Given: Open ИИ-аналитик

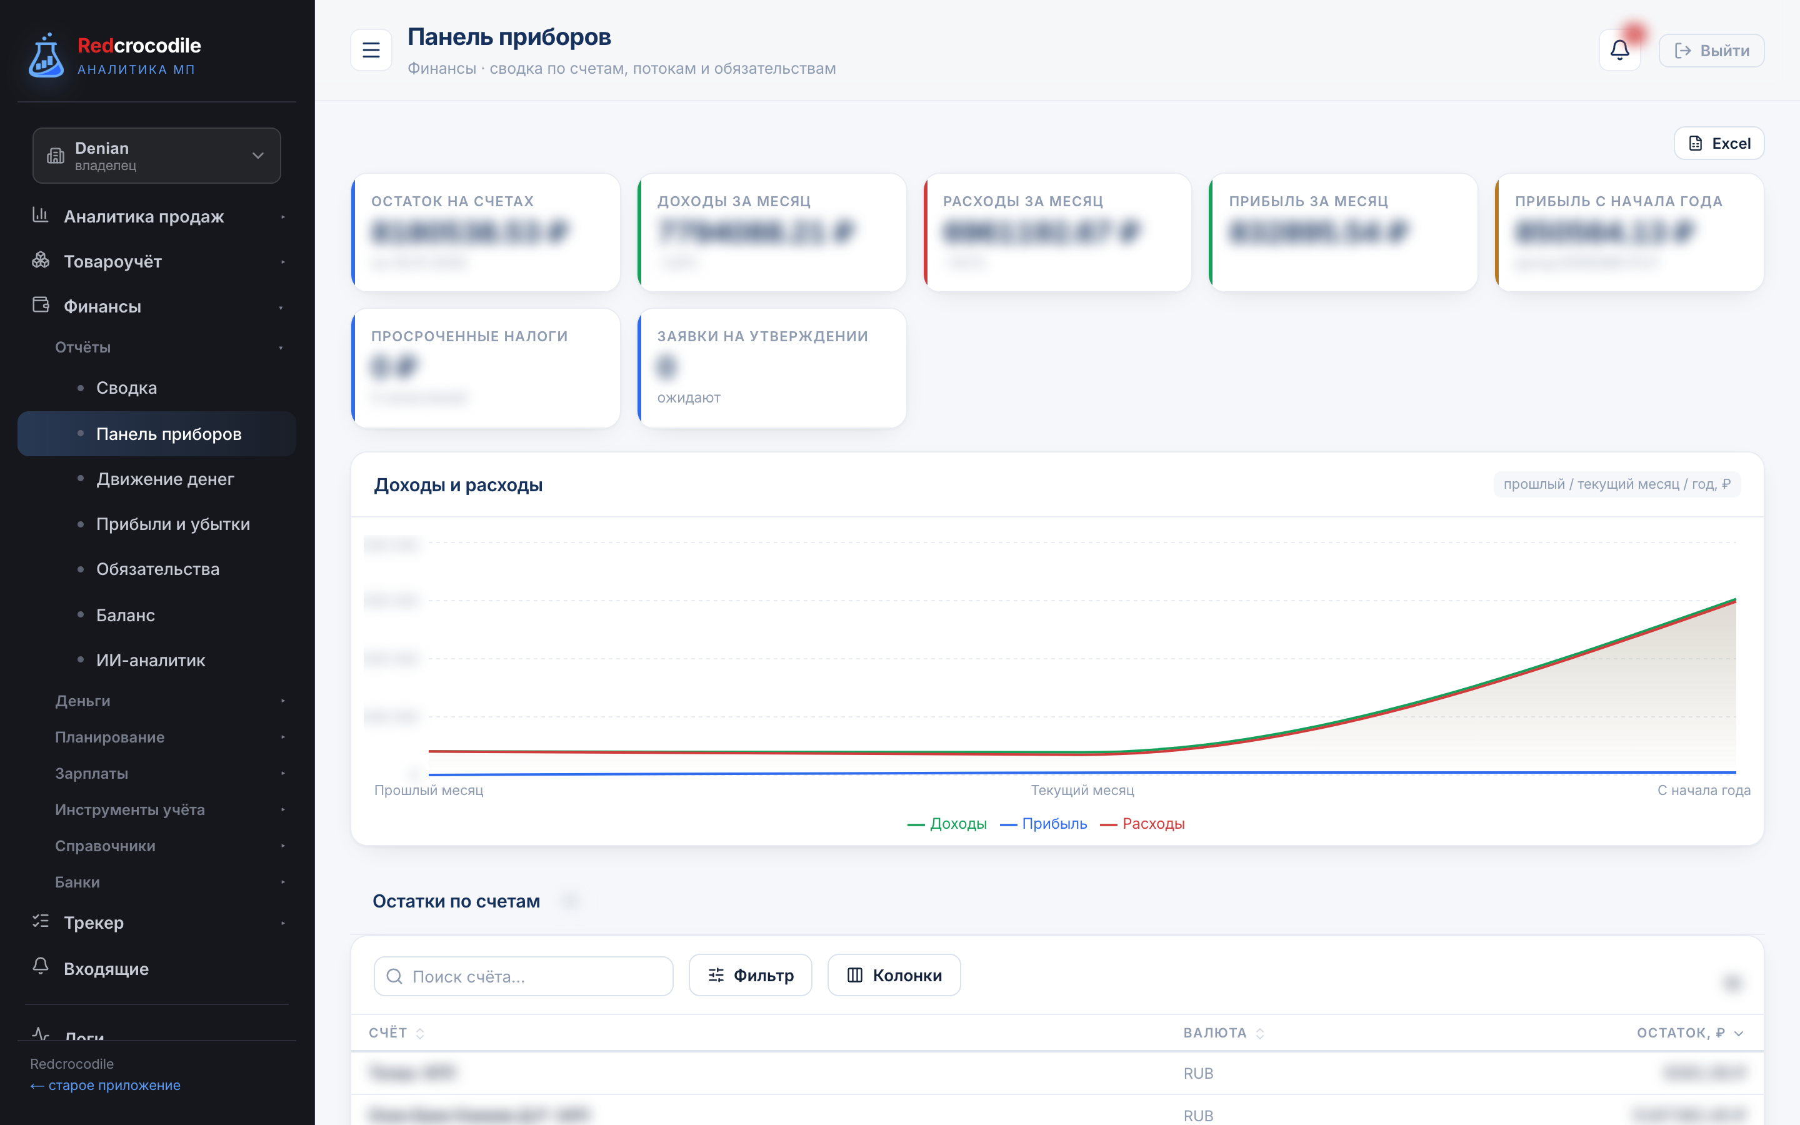Looking at the screenshot, I should [157, 660].
